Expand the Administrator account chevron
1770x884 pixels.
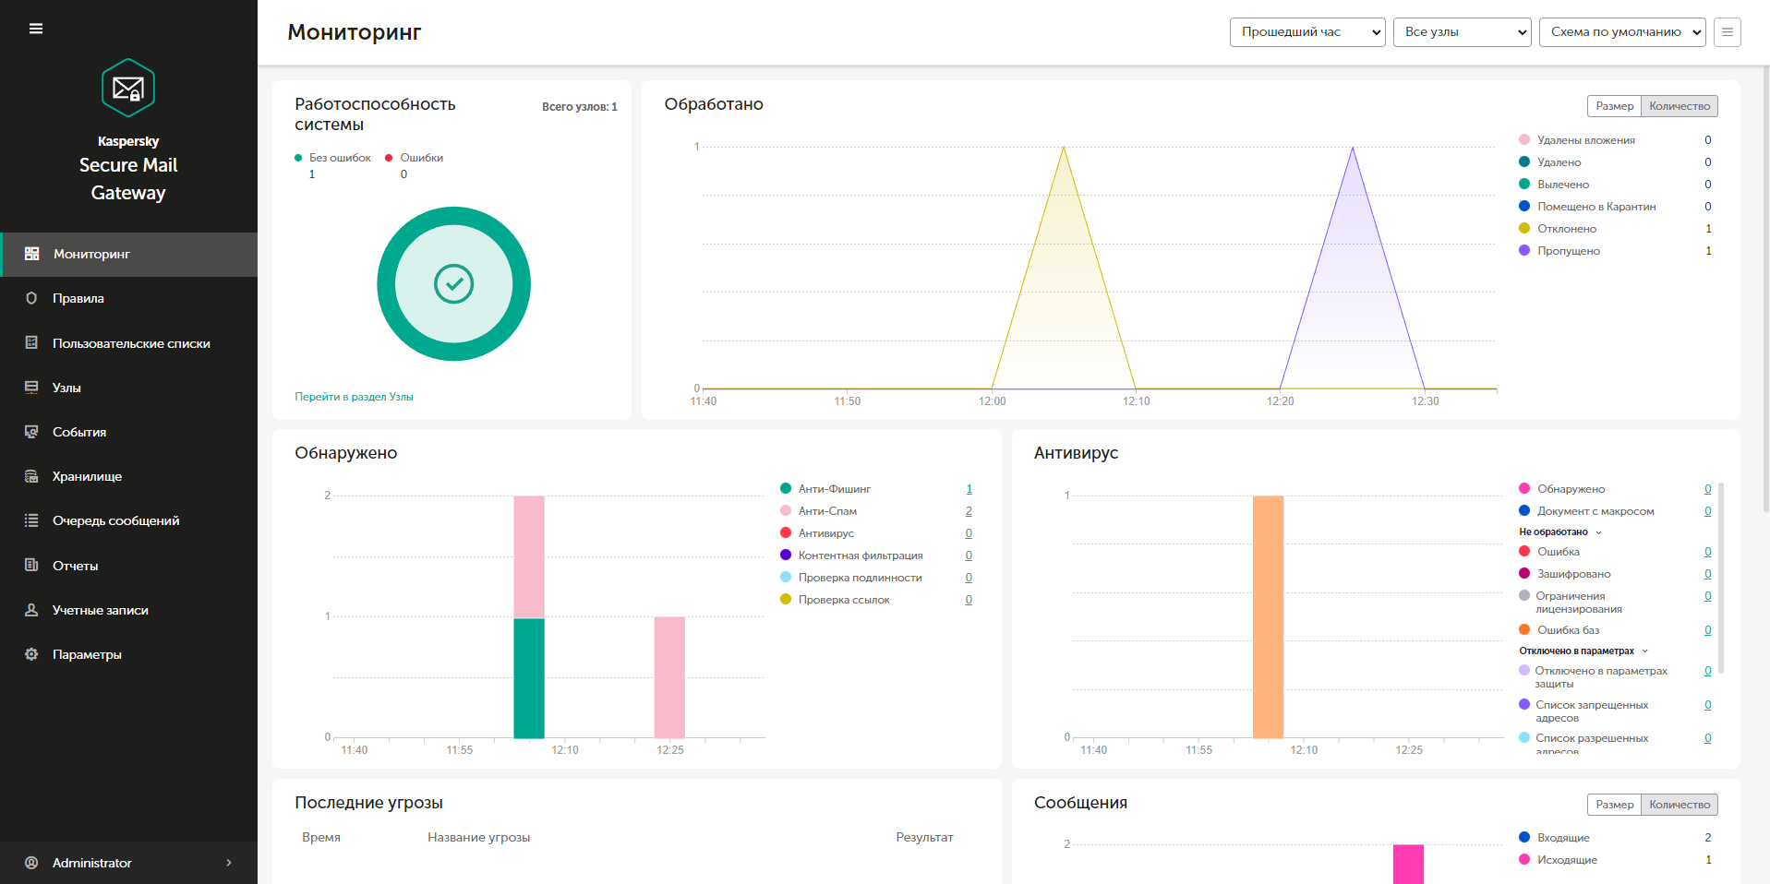click(x=229, y=863)
